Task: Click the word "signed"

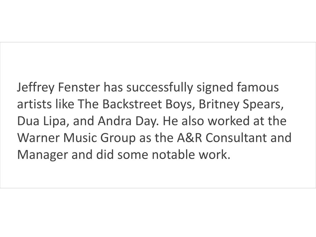Action: coord(215,88)
